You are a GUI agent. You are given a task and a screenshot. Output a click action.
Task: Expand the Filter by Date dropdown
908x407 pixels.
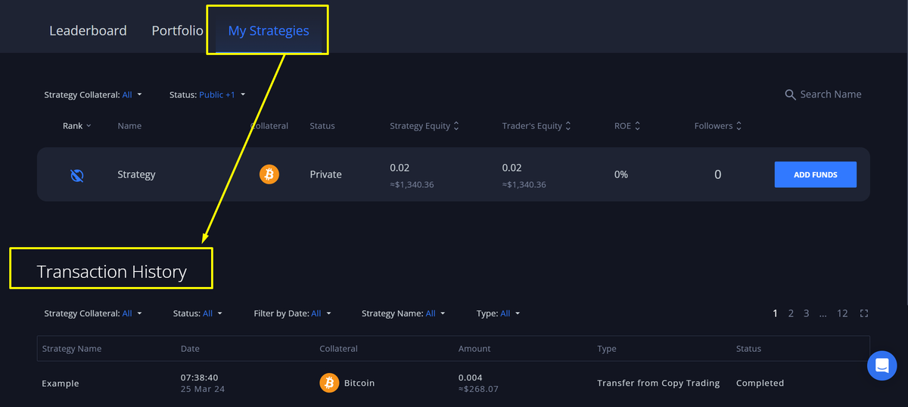tap(292, 313)
